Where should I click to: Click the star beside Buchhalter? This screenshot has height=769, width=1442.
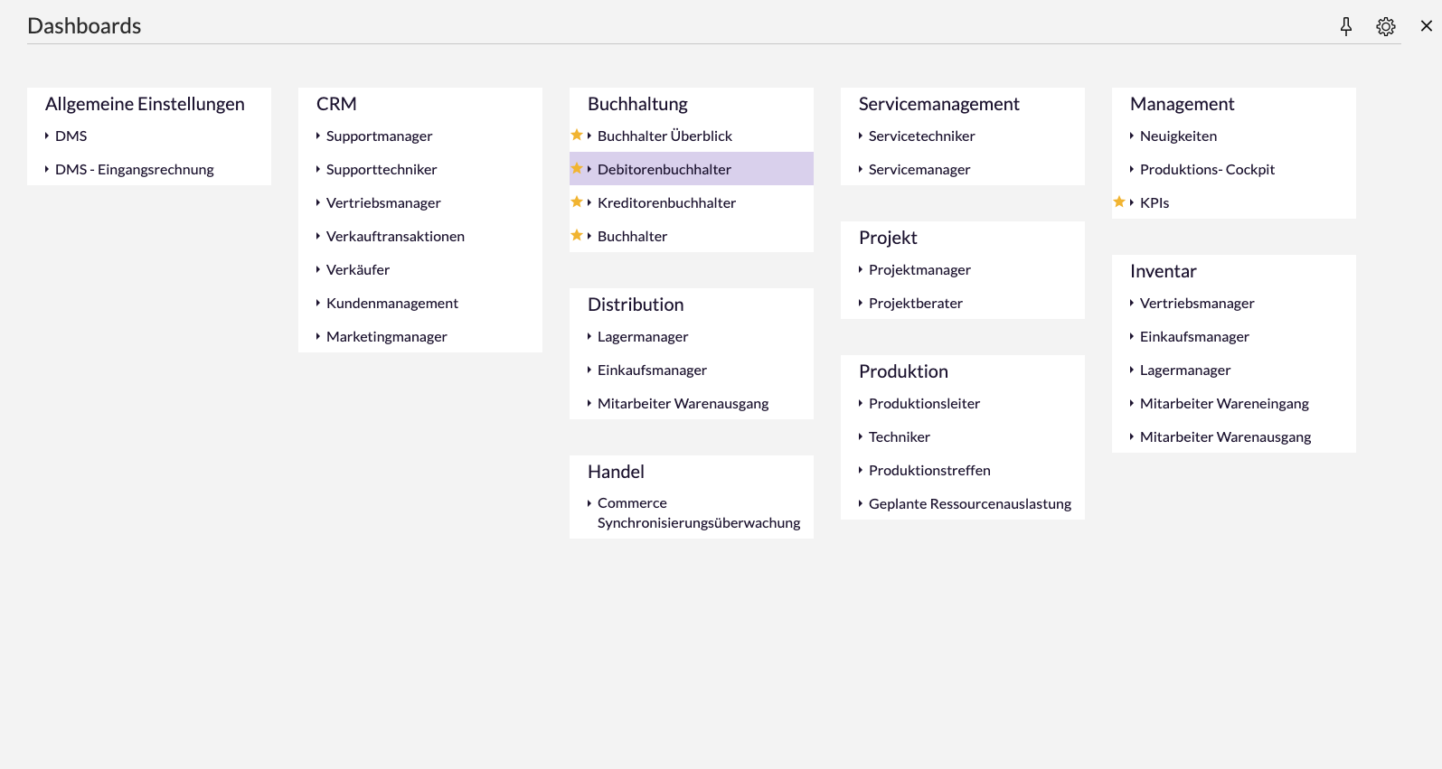click(x=577, y=236)
